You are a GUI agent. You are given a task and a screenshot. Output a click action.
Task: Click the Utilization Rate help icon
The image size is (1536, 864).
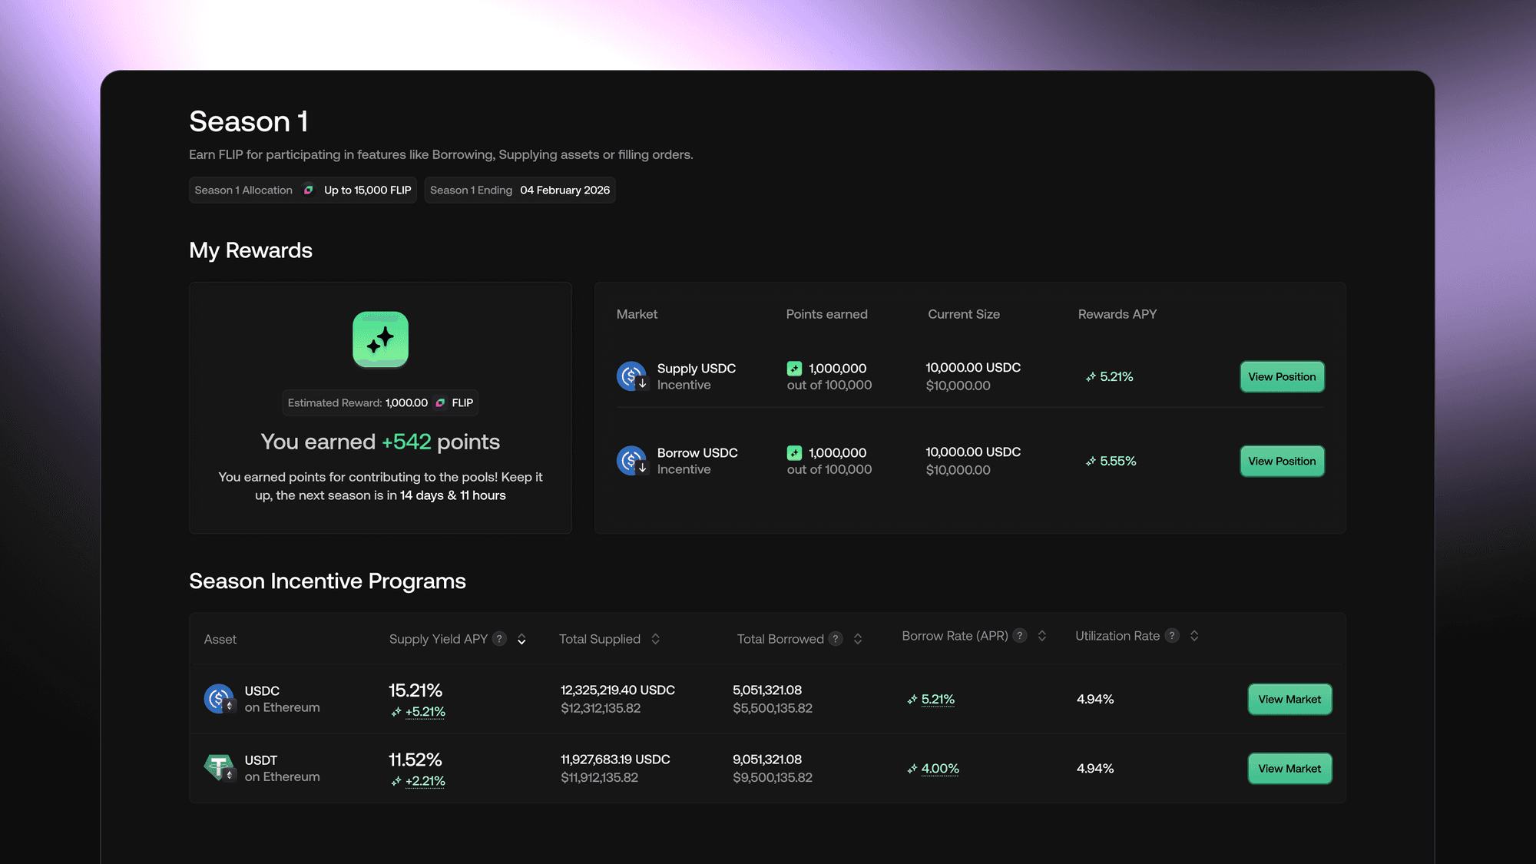pyautogui.click(x=1172, y=636)
